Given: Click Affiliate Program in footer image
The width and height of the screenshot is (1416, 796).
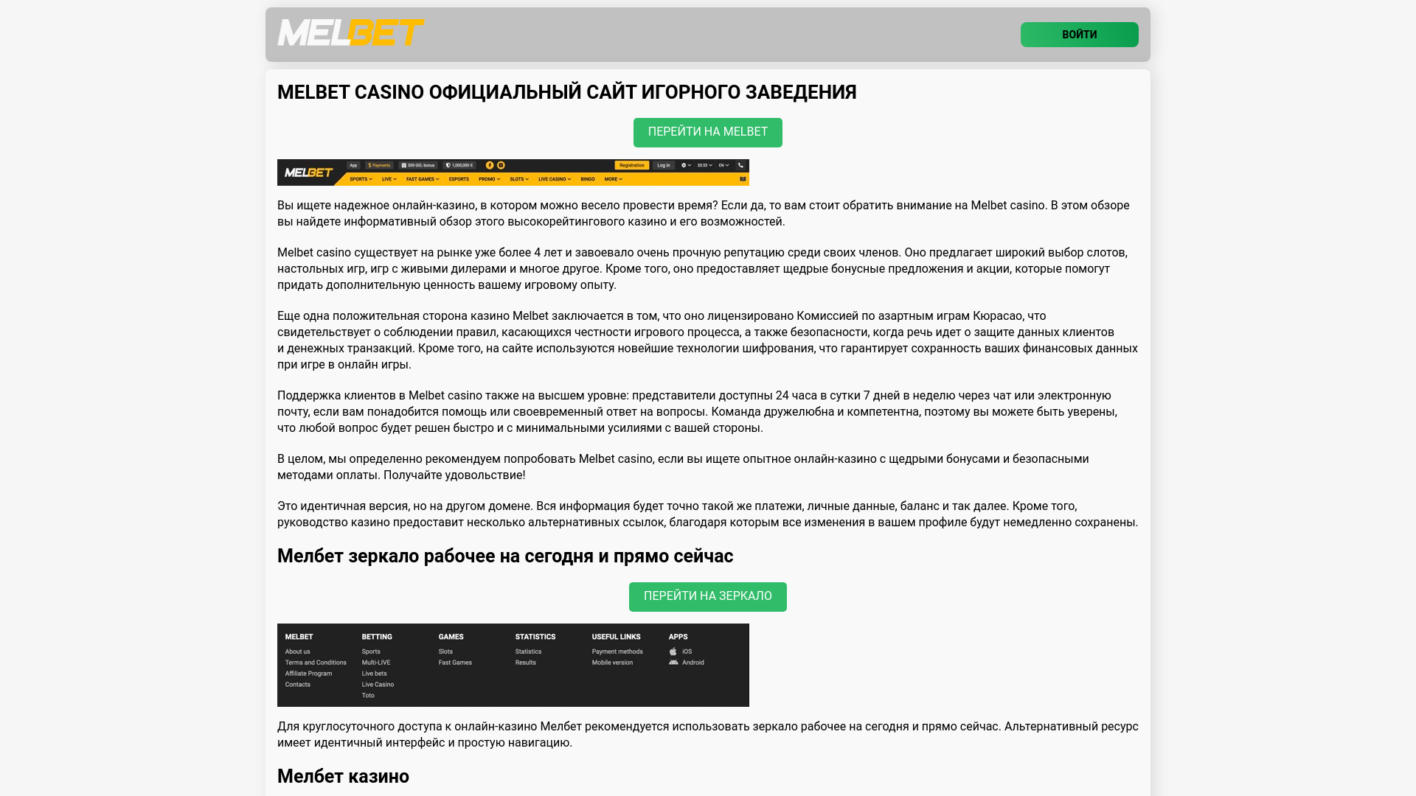Looking at the screenshot, I should pyautogui.click(x=308, y=674).
